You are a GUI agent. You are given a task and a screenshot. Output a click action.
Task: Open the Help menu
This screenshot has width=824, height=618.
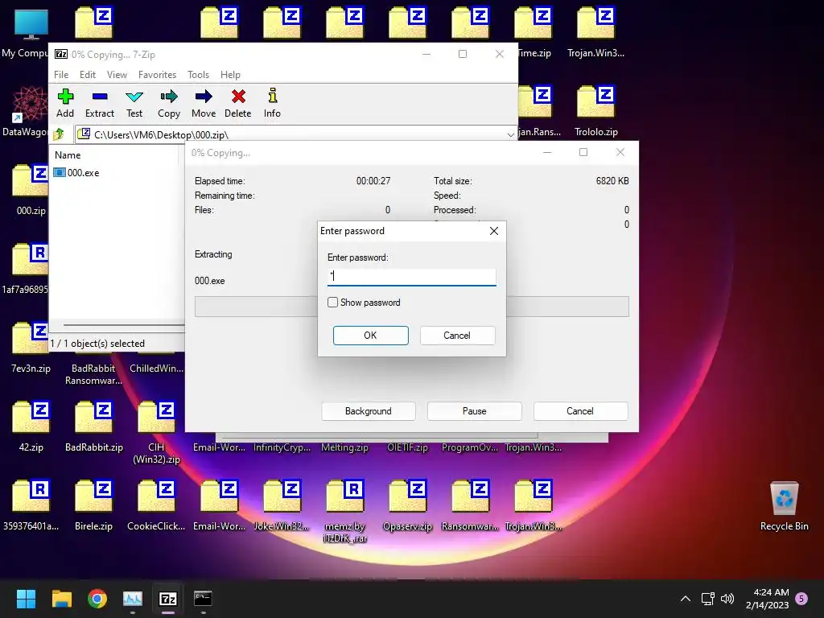coord(230,75)
